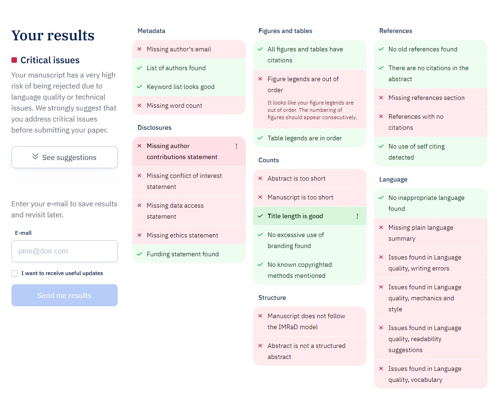Enable the I want to receive useful updates checkbox
Screen dimensions: 504x408
[14, 273]
